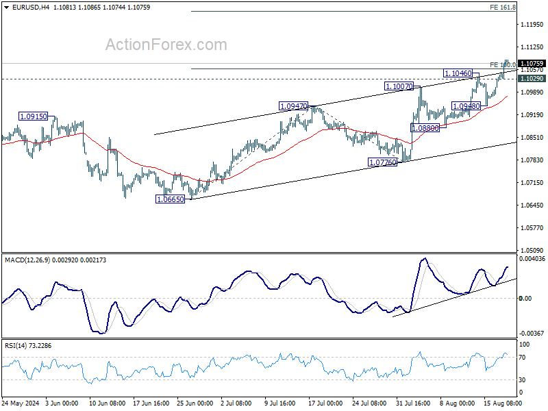
Task: Select the 1.09470 high price label
Action: tap(294, 106)
